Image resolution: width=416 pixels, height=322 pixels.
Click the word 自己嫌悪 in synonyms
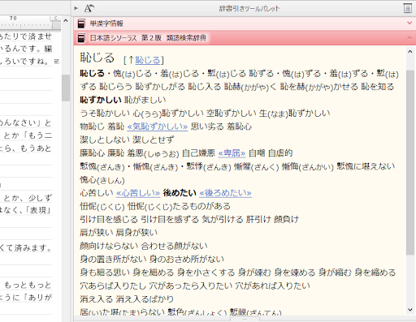tap(198, 153)
